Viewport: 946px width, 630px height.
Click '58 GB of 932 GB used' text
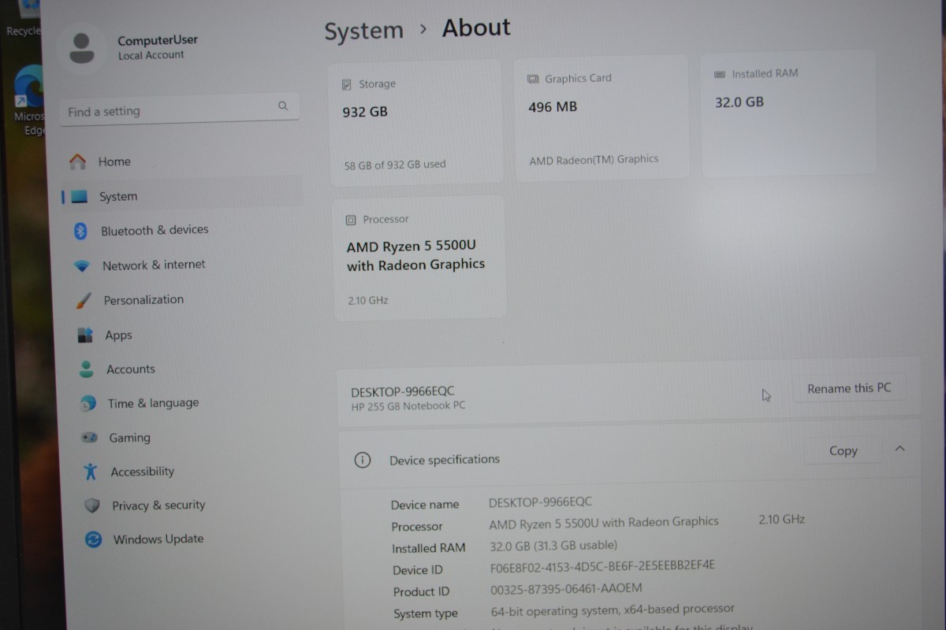pos(395,165)
